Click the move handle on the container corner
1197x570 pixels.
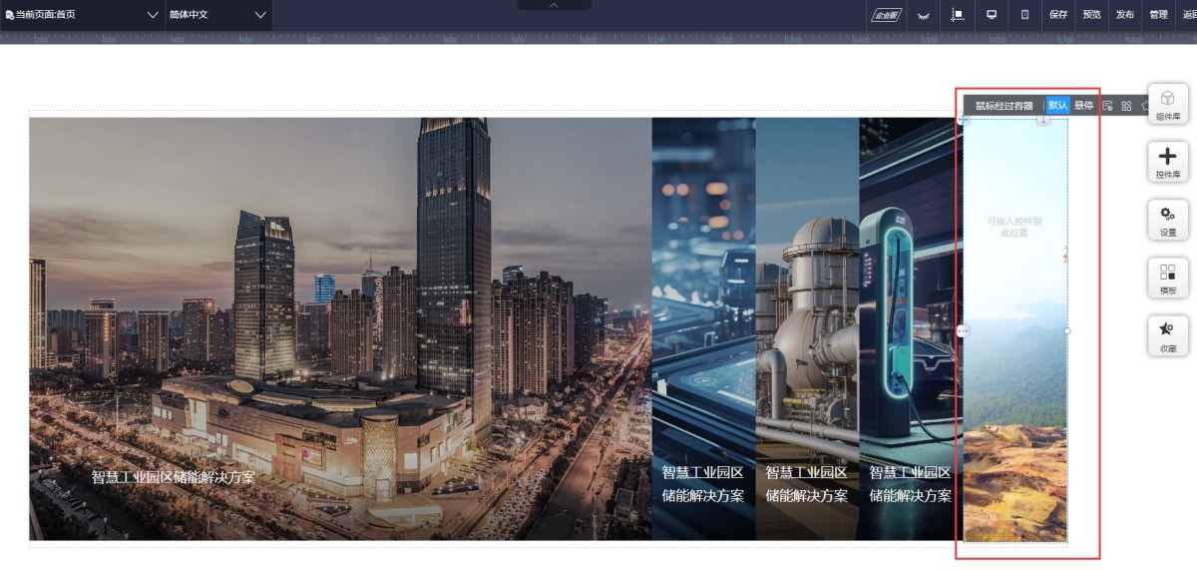click(963, 120)
